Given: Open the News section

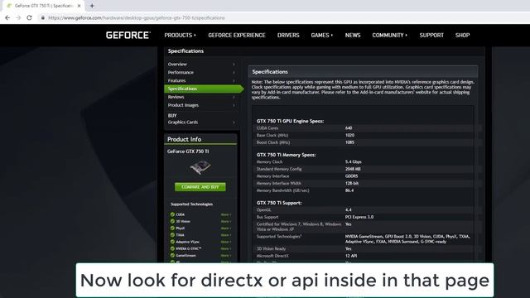Looking at the screenshot, I should (353, 35).
